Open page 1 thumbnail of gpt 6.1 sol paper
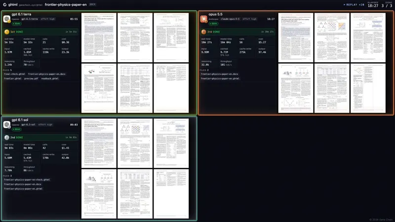Image resolution: width=395 pixels, height=222 pixels. pos(99,143)
